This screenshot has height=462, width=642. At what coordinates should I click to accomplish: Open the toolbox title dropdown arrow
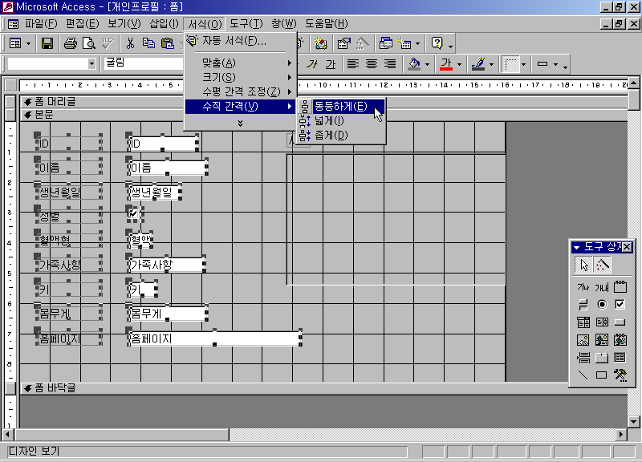(577, 247)
